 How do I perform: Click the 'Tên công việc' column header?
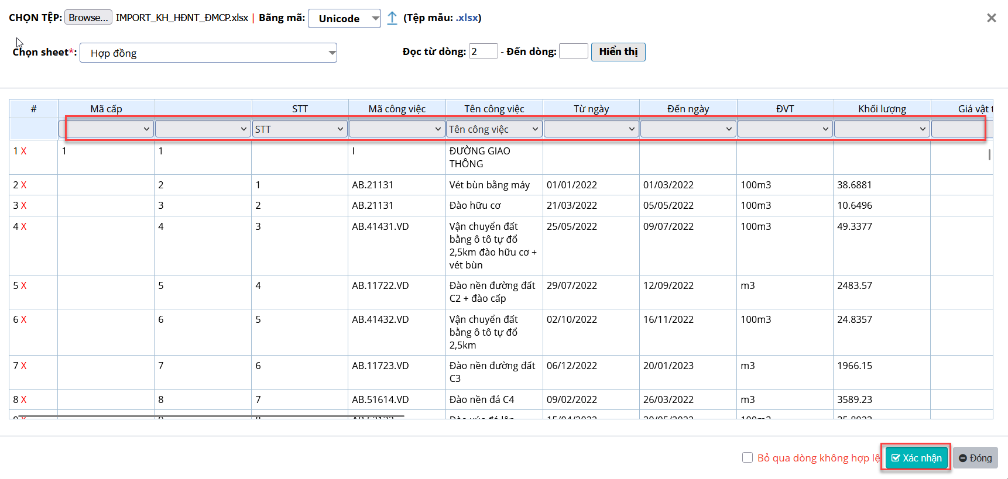(x=494, y=109)
